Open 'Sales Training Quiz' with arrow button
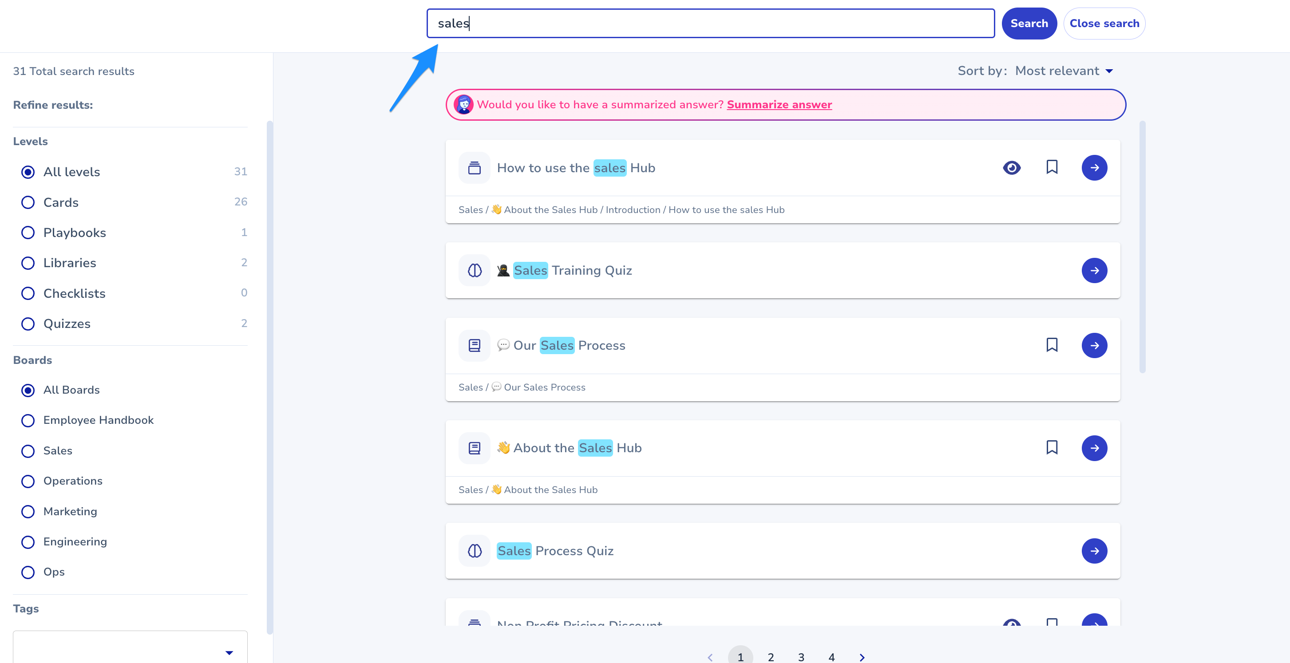 (1094, 270)
